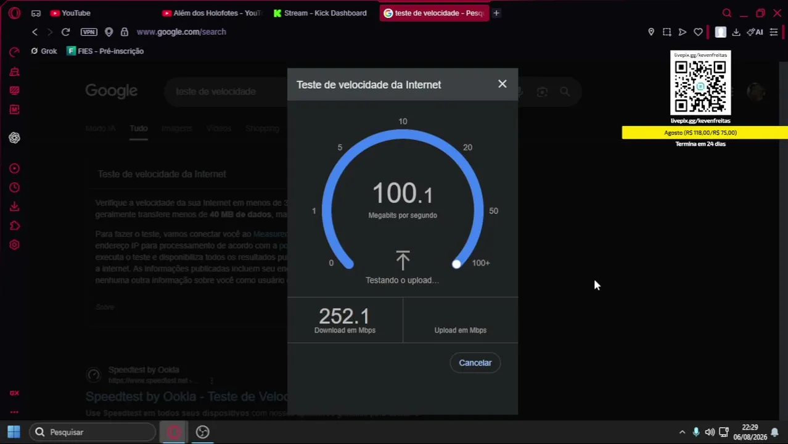Open the 22:29 clock and date
The width and height of the screenshot is (788, 444).
(x=750, y=432)
